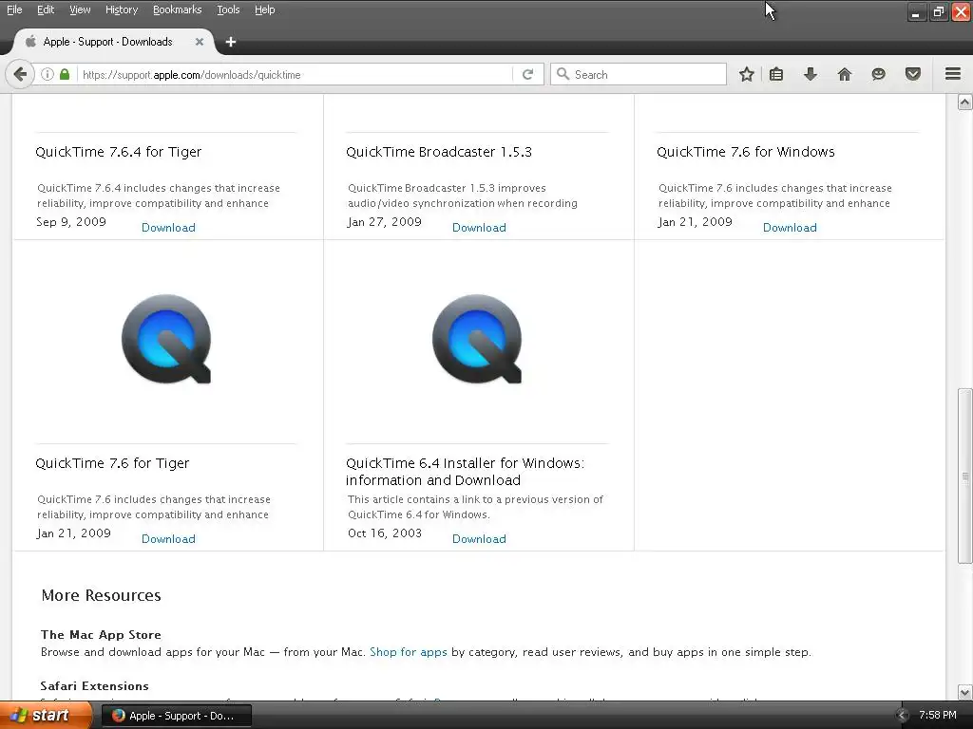Download QuickTime 7.6 for Tiger

168,539
